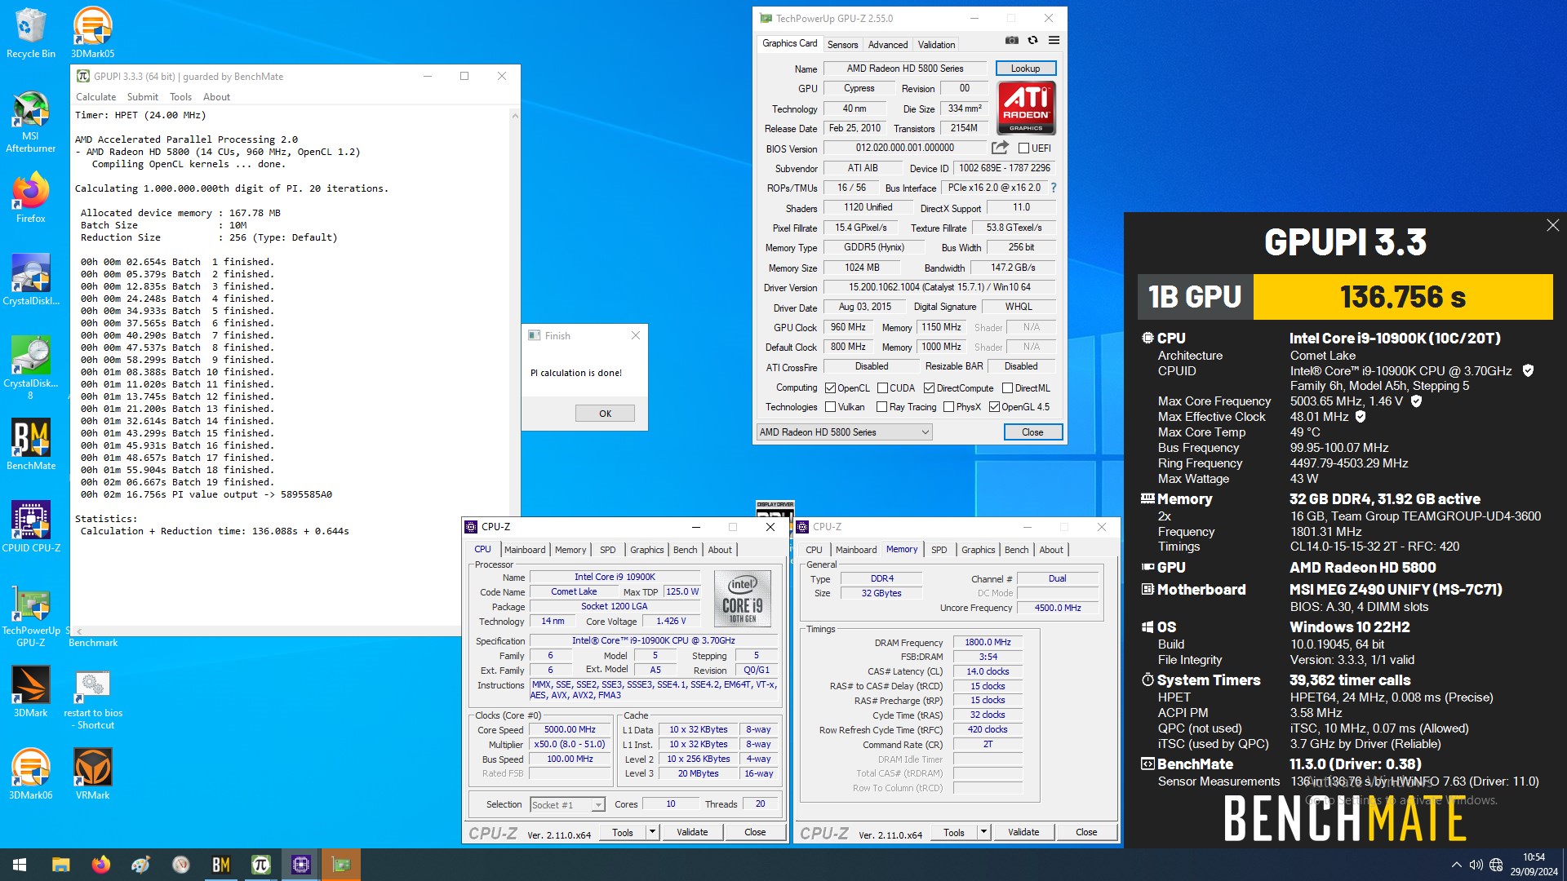Click the Lookup button in GPU-Z
This screenshot has width=1567, height=881.
pos(1025,69)
